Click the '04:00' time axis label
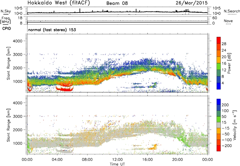This screenshot has height=166, width=240. pyautogui.click(x=57, y=160)
